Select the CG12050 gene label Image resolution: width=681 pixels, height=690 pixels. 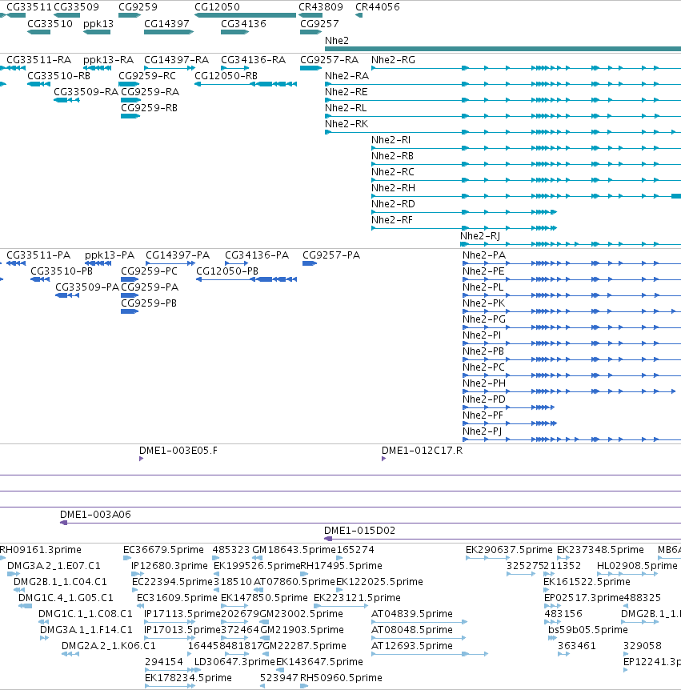pos(217,7)
